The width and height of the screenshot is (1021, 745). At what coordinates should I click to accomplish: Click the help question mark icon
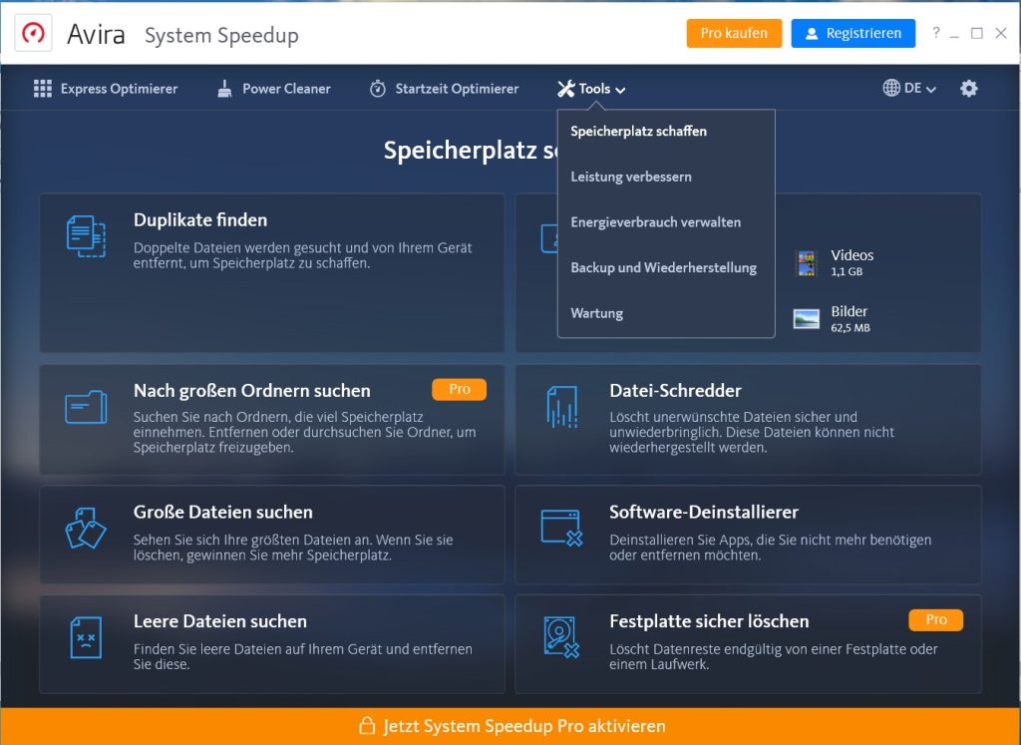coord(935,33)
